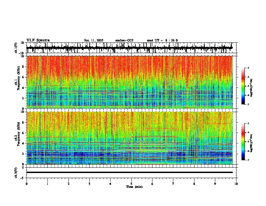Click the ch.2 colorbar log(PSD) label
The width and height of the screenshot is (266, 206).
(252, 143)
